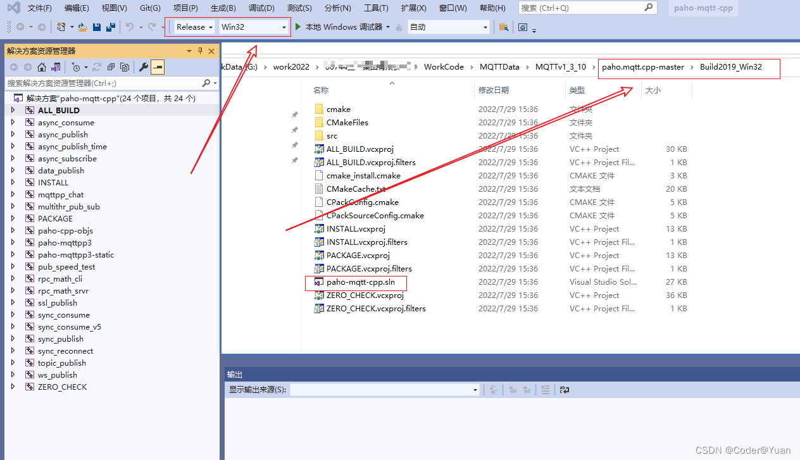Select the cmake folder in file list
The width and height of the screenshot is (800, 460).
point(339,109)
